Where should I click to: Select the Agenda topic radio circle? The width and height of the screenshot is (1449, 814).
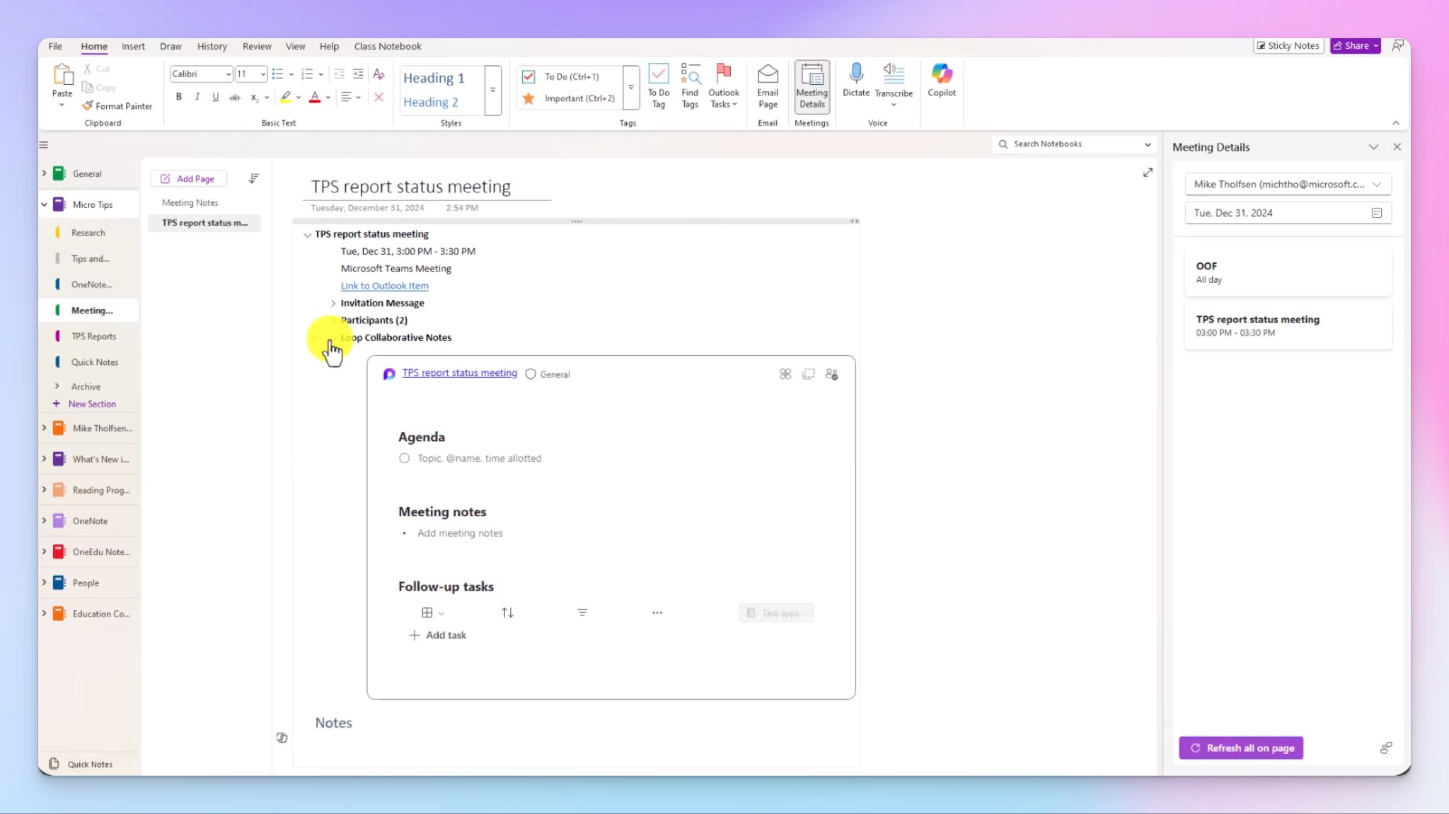point(404,458)
